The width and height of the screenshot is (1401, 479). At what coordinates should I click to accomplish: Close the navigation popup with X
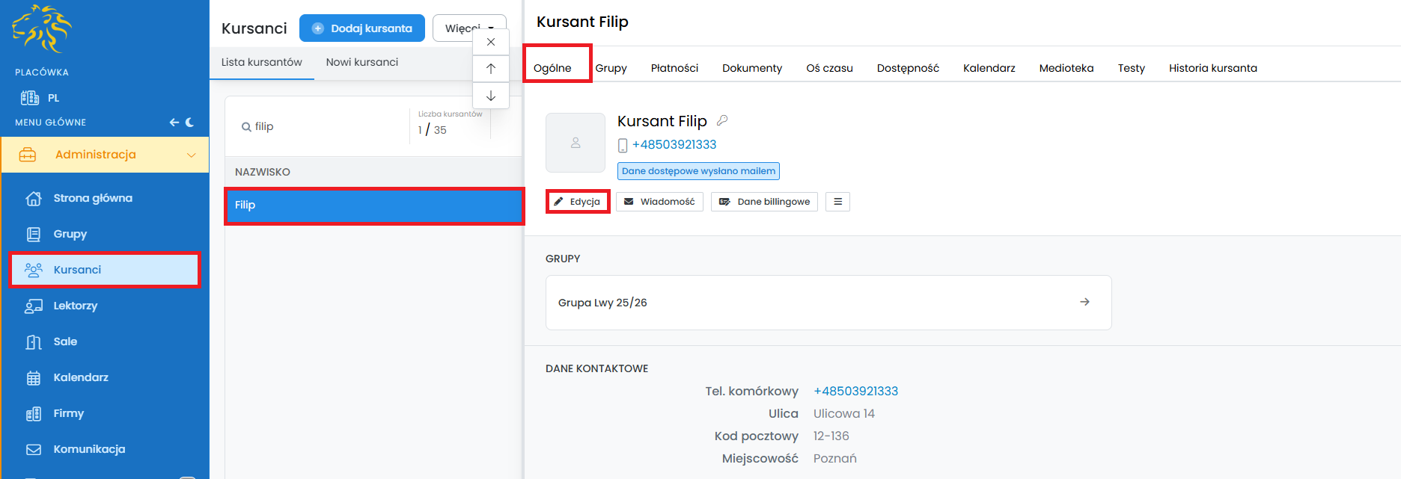491,42
